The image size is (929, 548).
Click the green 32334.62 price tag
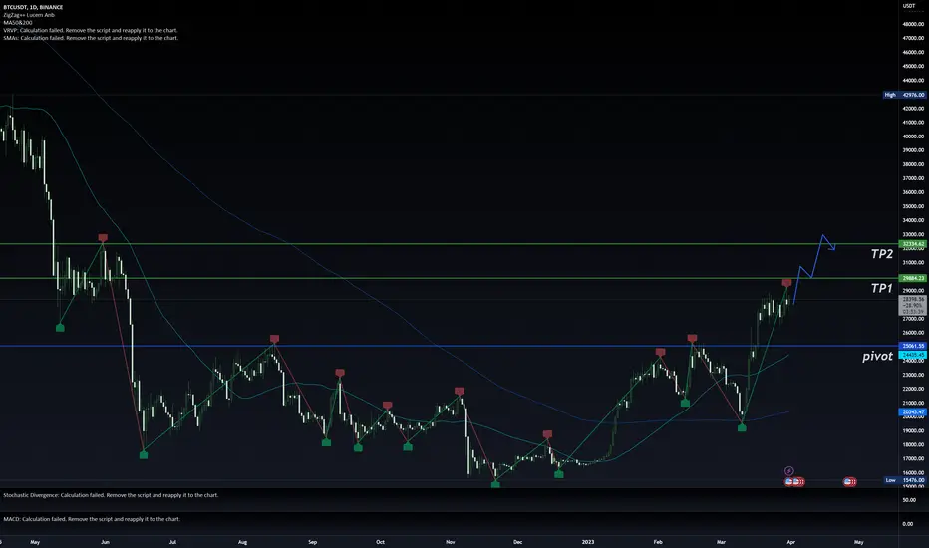[912, 244]
